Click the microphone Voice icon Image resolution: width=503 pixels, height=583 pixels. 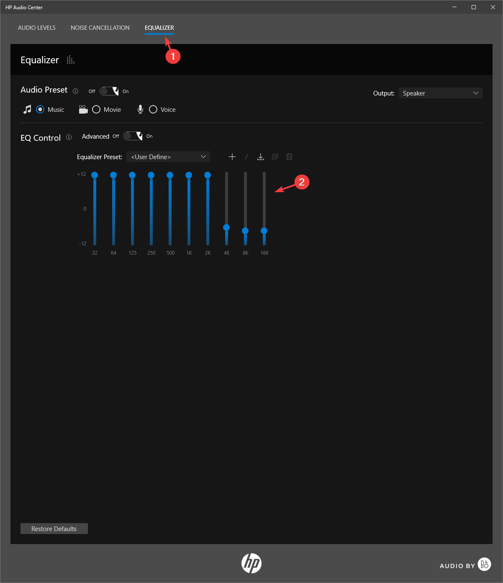tap(140, 109)
